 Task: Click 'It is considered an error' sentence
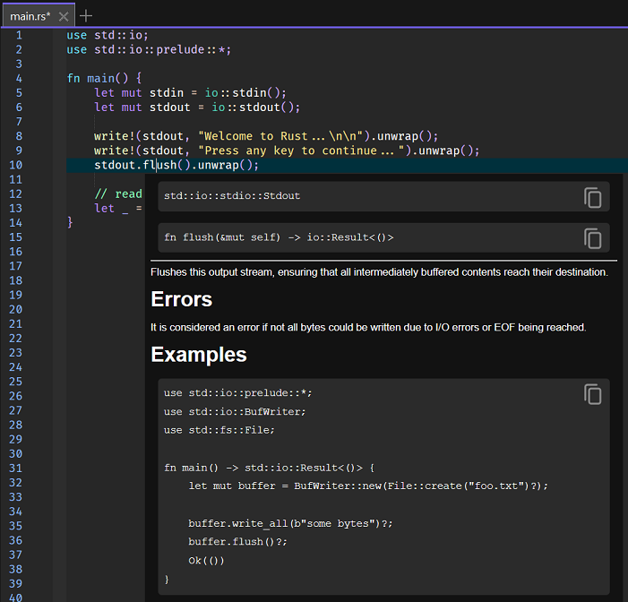coord(368,328)
